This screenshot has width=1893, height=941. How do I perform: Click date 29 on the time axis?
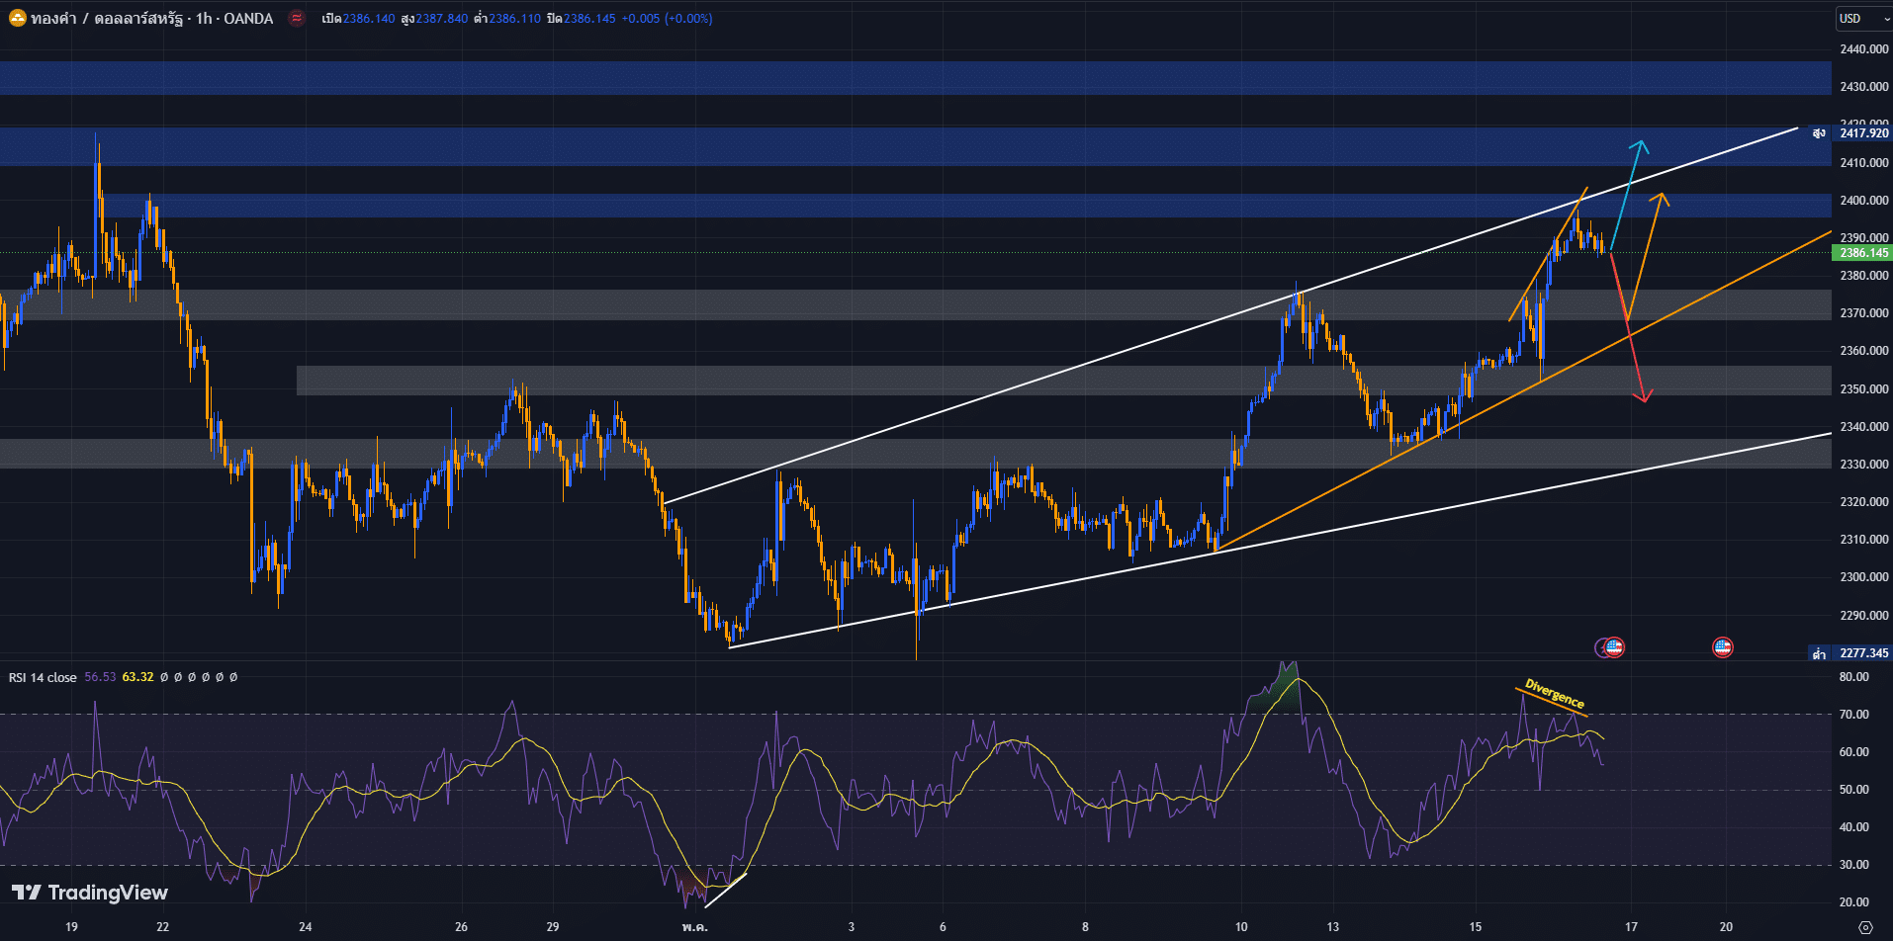[552, 927]
